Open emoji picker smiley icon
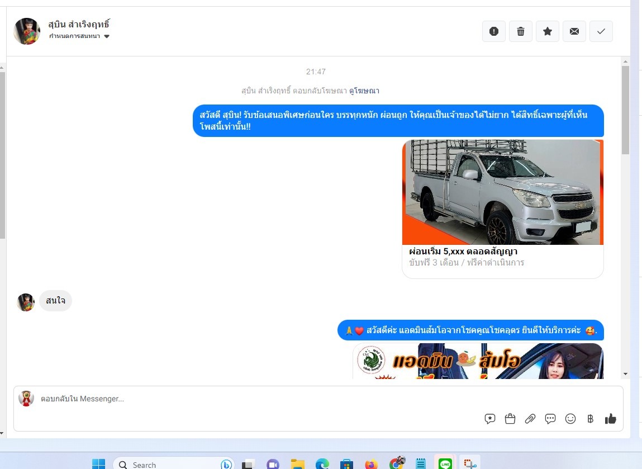 point(570,419)
